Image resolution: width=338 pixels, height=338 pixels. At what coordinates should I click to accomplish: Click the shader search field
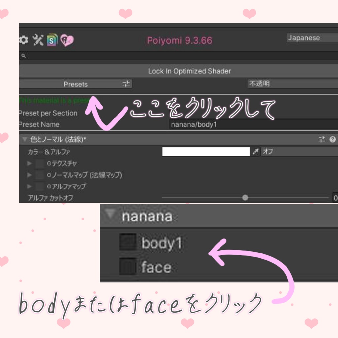179,56
